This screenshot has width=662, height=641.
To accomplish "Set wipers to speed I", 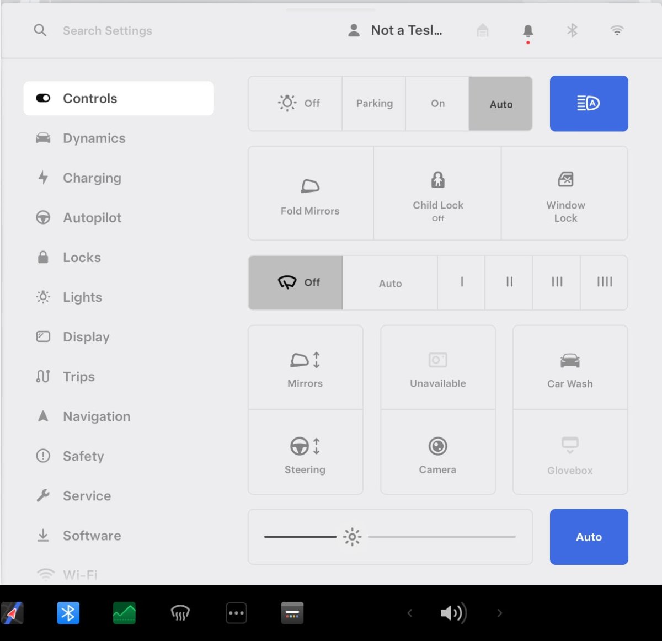I will pyautogui.click(x=461, y=282).
